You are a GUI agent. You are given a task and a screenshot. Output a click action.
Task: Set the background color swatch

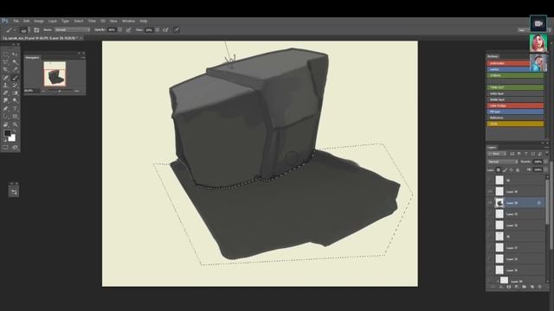(x=13, y=138)
